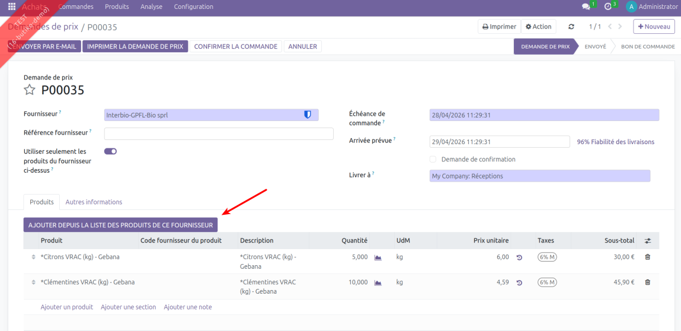Click Ajouter un produit link
This screenshot has width=681, height=331.
[x=67, y=307]
